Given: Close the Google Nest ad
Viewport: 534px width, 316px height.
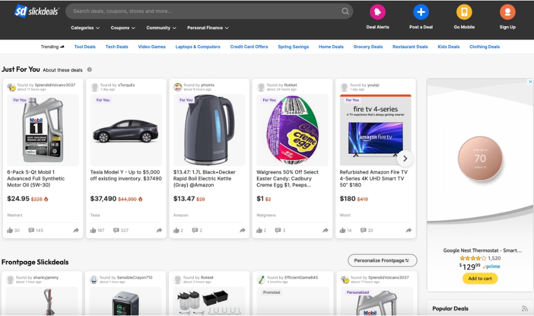Looking at the screenshot, I should [530, 82].
